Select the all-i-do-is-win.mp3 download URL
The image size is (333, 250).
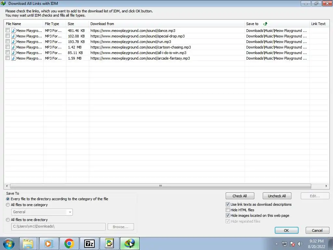pos(138,53)
